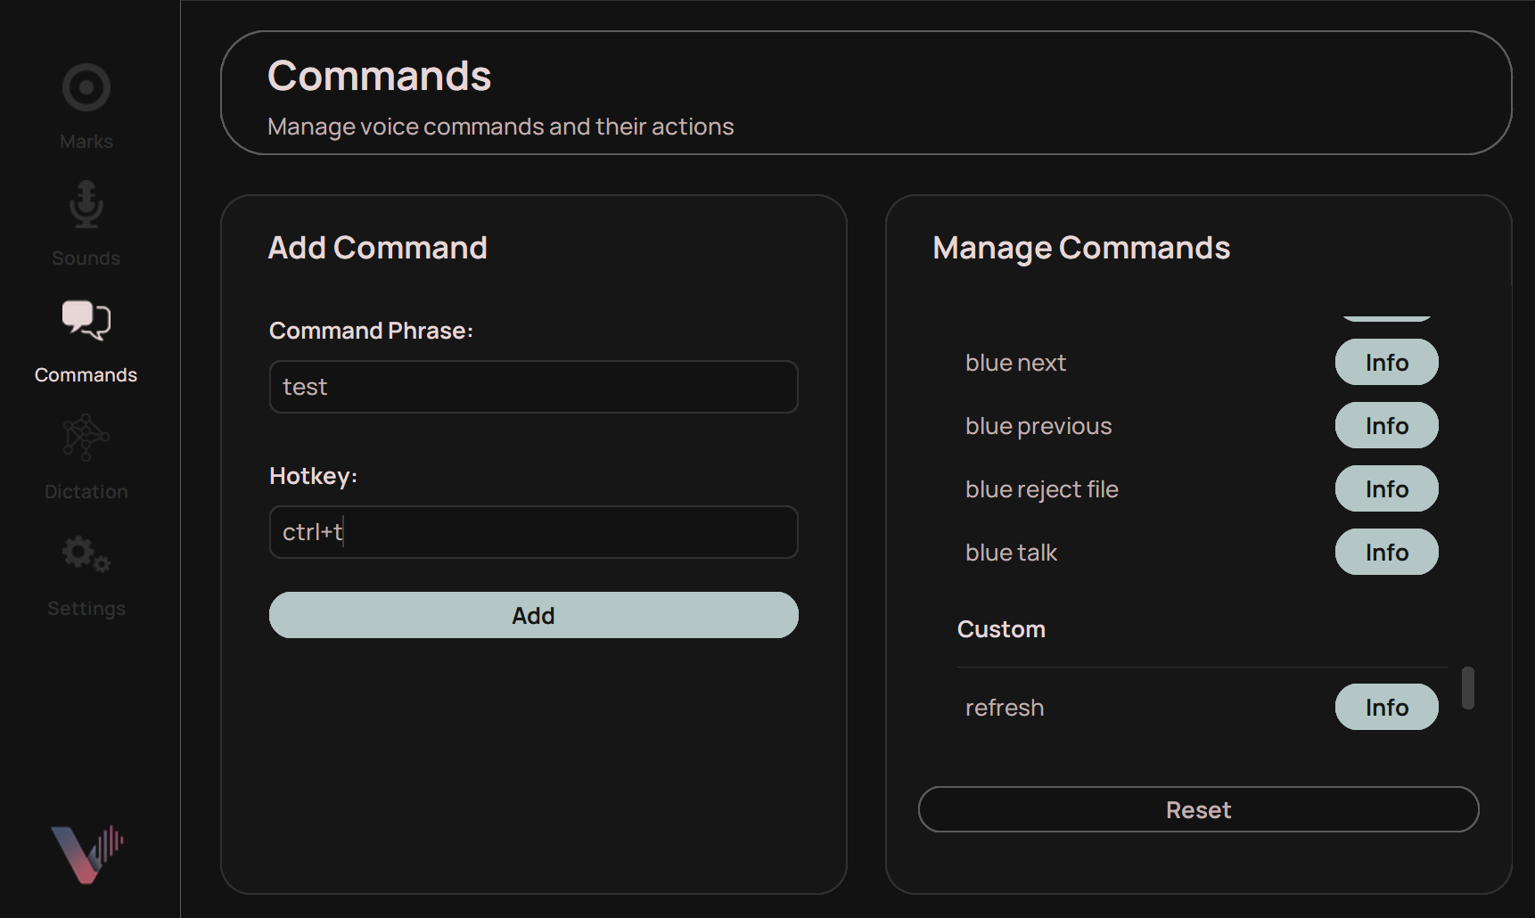Open the Dictation section icon
Image resolution: width=1535 pixels, height=918 pixels.
86,438
